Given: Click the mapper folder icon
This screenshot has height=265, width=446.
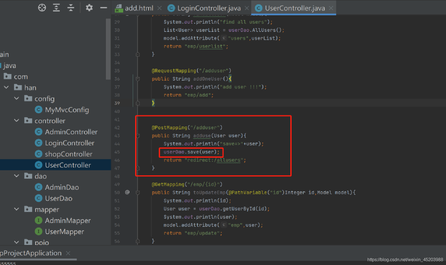Looking at the screenshot, I should pos(28,209).
